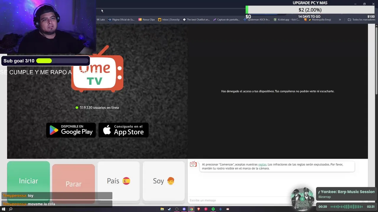Click the 14 DAYS TO GO label
This screenshot has height=212, width=378.
(x=309, y=17)
